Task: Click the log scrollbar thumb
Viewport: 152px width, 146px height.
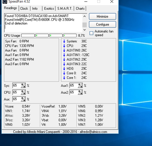Action: coord(85,25)
